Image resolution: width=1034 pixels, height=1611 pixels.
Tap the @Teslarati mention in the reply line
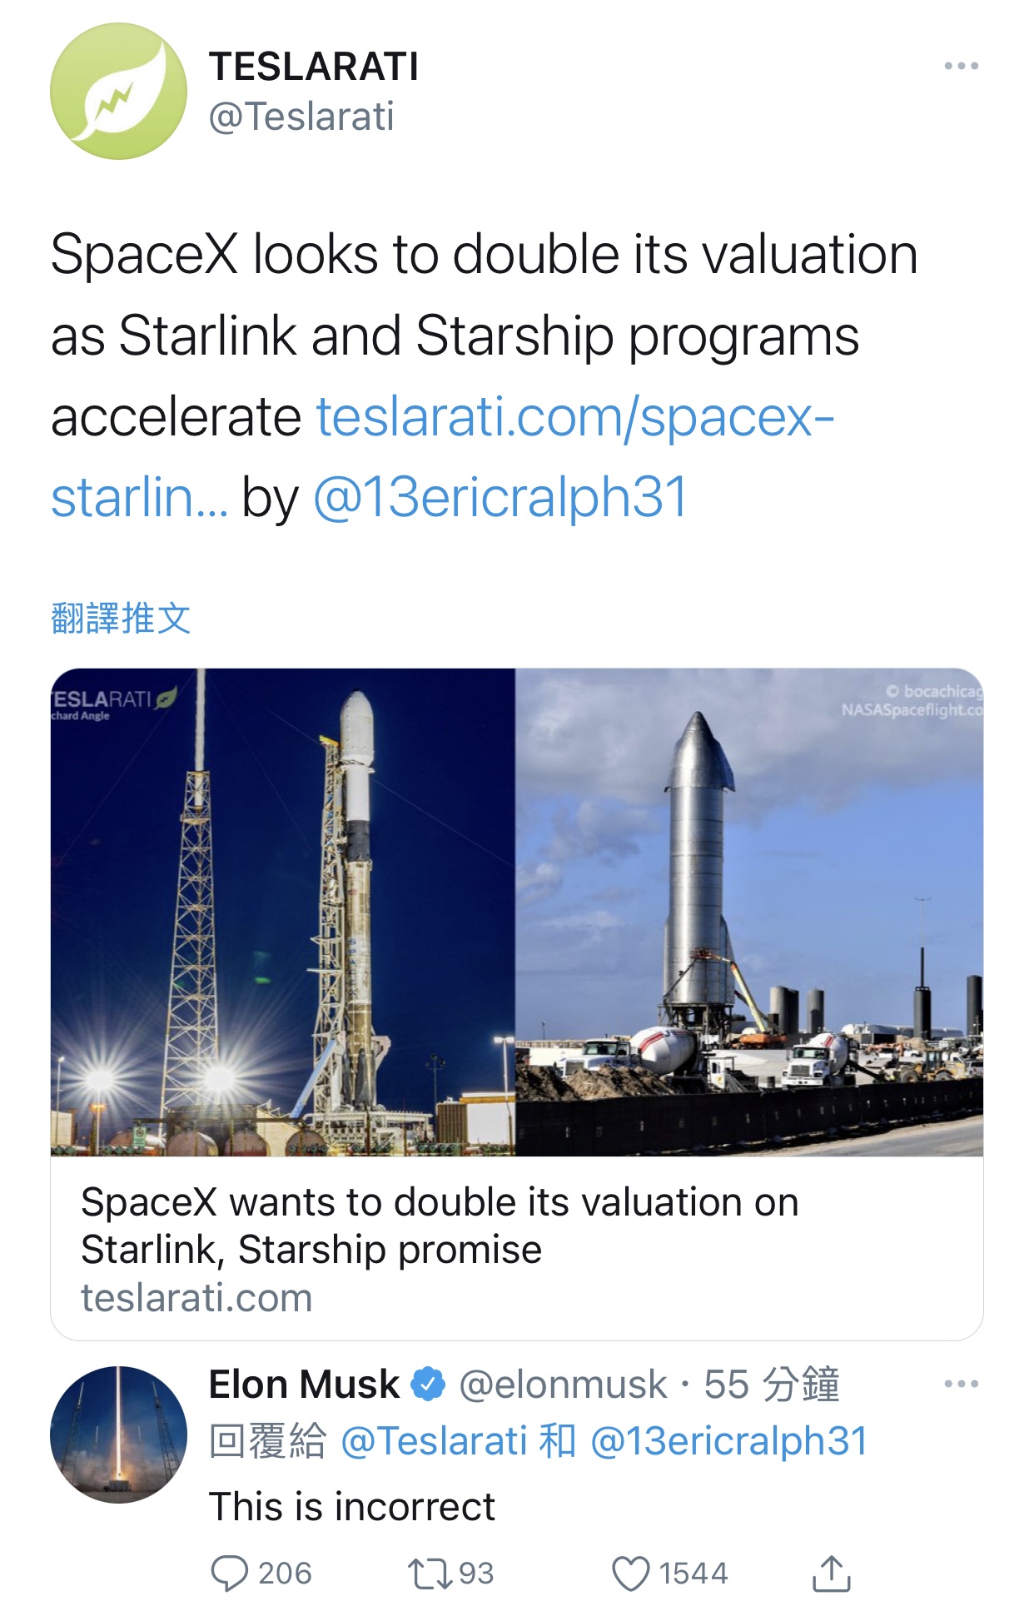tap(434, 1441)
